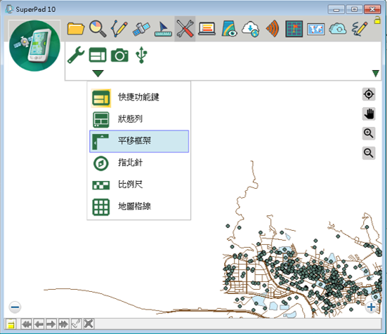Click the blue plus button on map
387x334 pixels.
coord(372,307)
